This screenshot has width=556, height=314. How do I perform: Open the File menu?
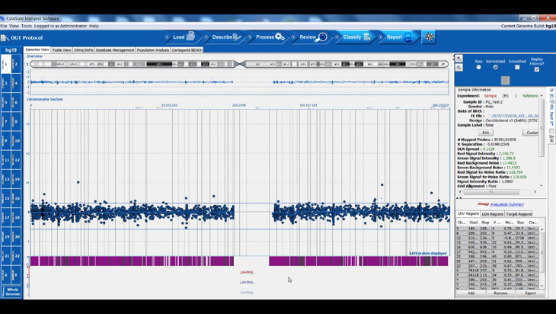pos(4,26)
